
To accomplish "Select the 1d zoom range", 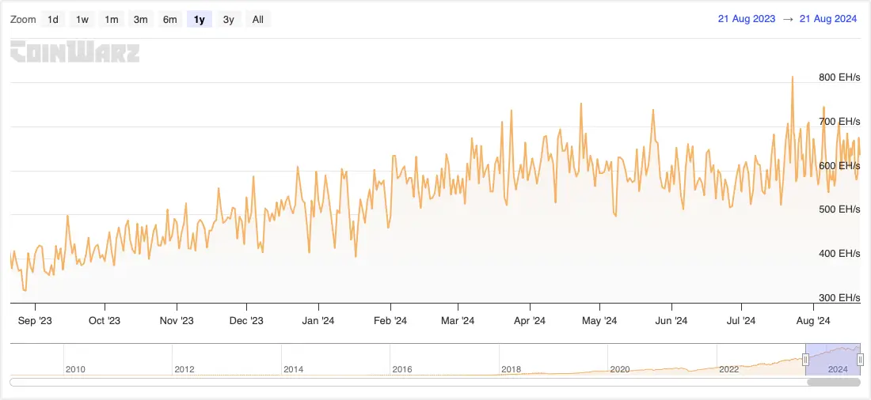I will [53, 19].
